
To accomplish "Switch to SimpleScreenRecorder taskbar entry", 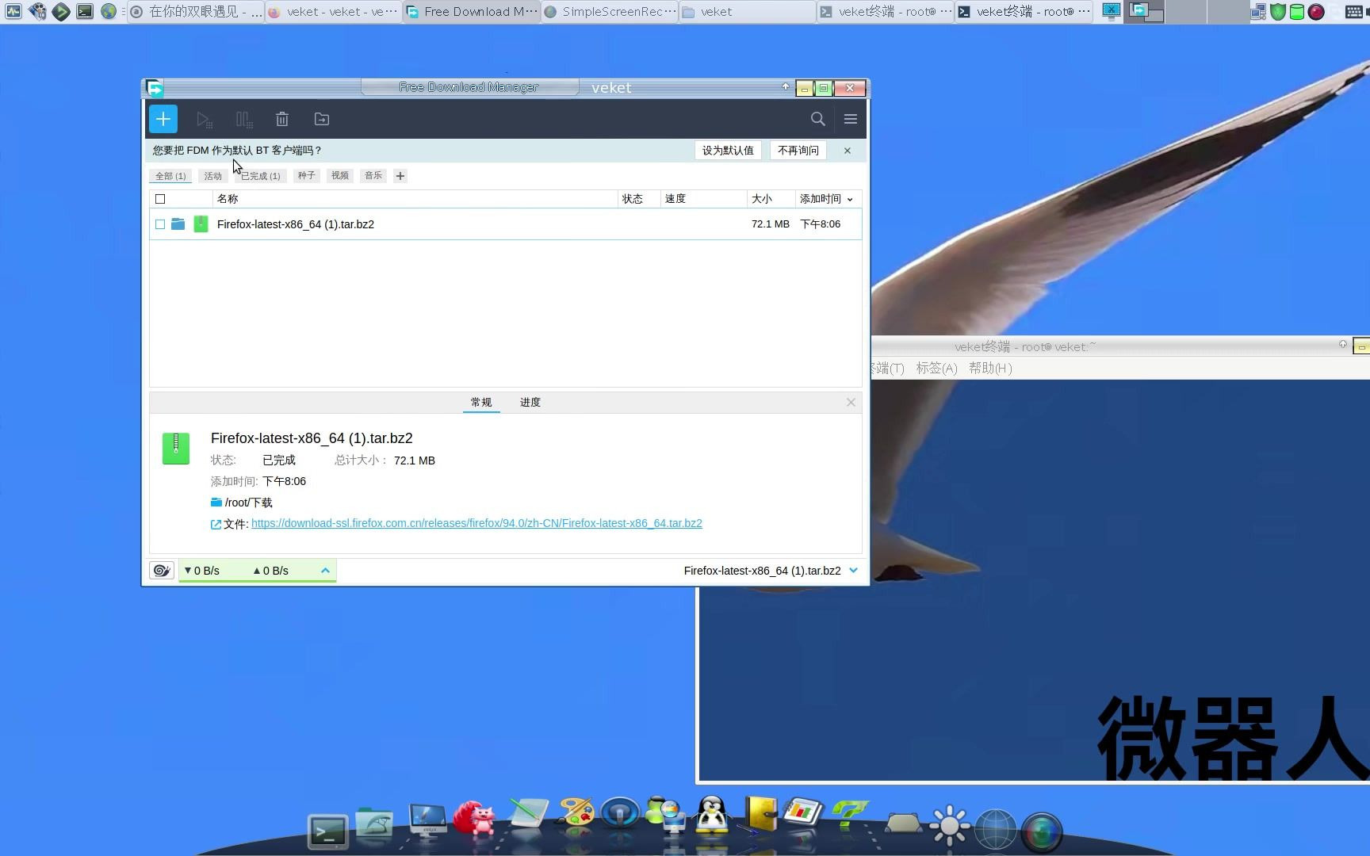I will pos(610,12).
